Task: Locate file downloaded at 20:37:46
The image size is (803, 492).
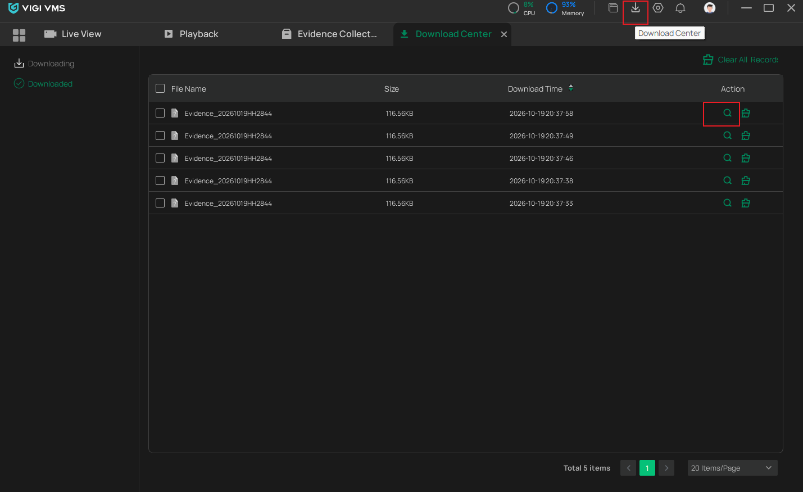Action: tap(727, 158)
